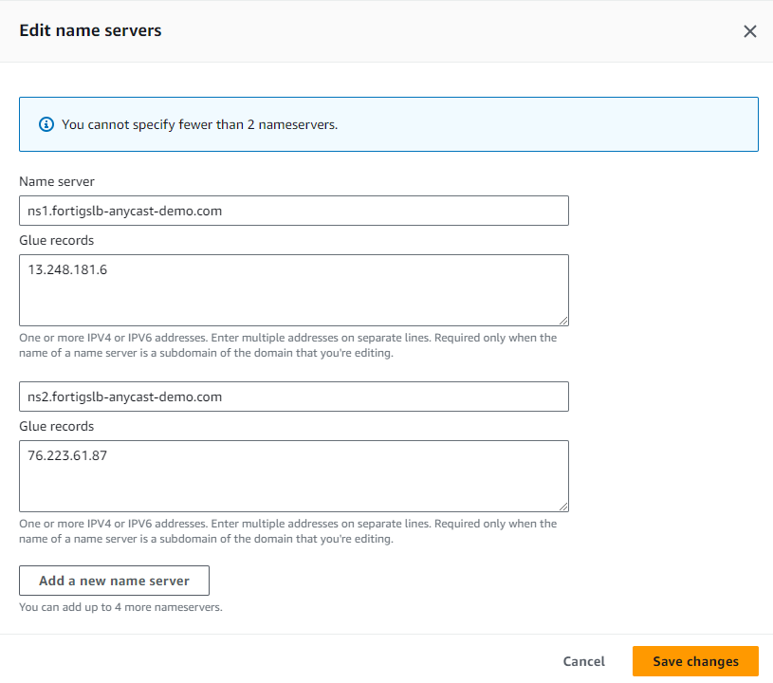Viewport: 773px width, 683px height.
Task: Click Cancel to discard name server changes
Action: (x=583, y=661)
